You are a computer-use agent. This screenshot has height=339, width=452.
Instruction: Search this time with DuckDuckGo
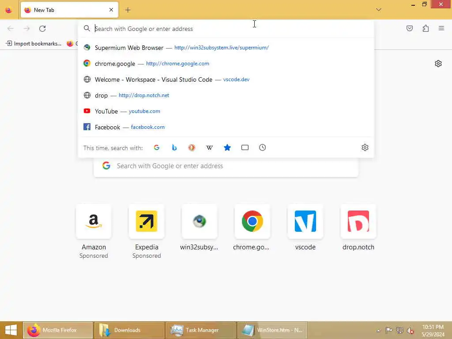(x=192, y=147)
